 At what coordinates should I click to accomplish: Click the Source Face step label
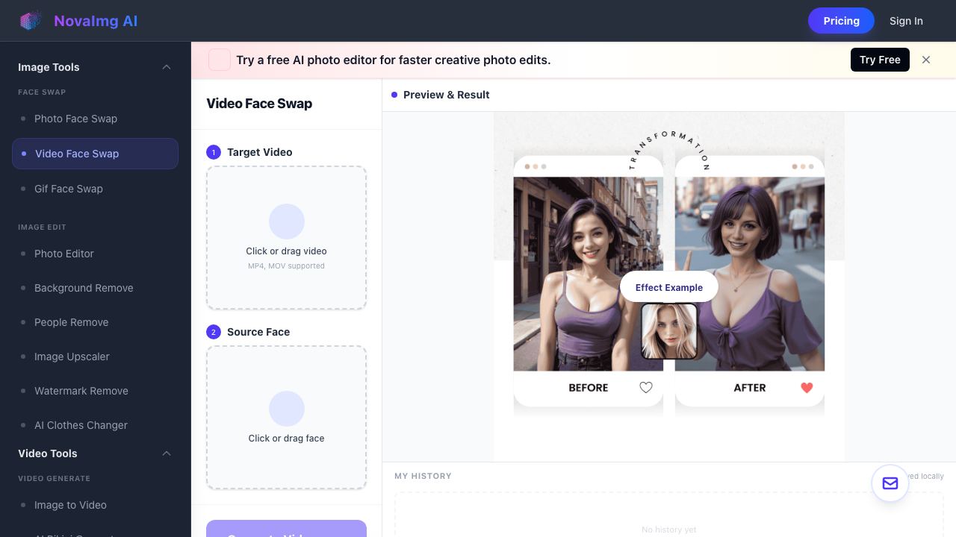click(258, 332)
